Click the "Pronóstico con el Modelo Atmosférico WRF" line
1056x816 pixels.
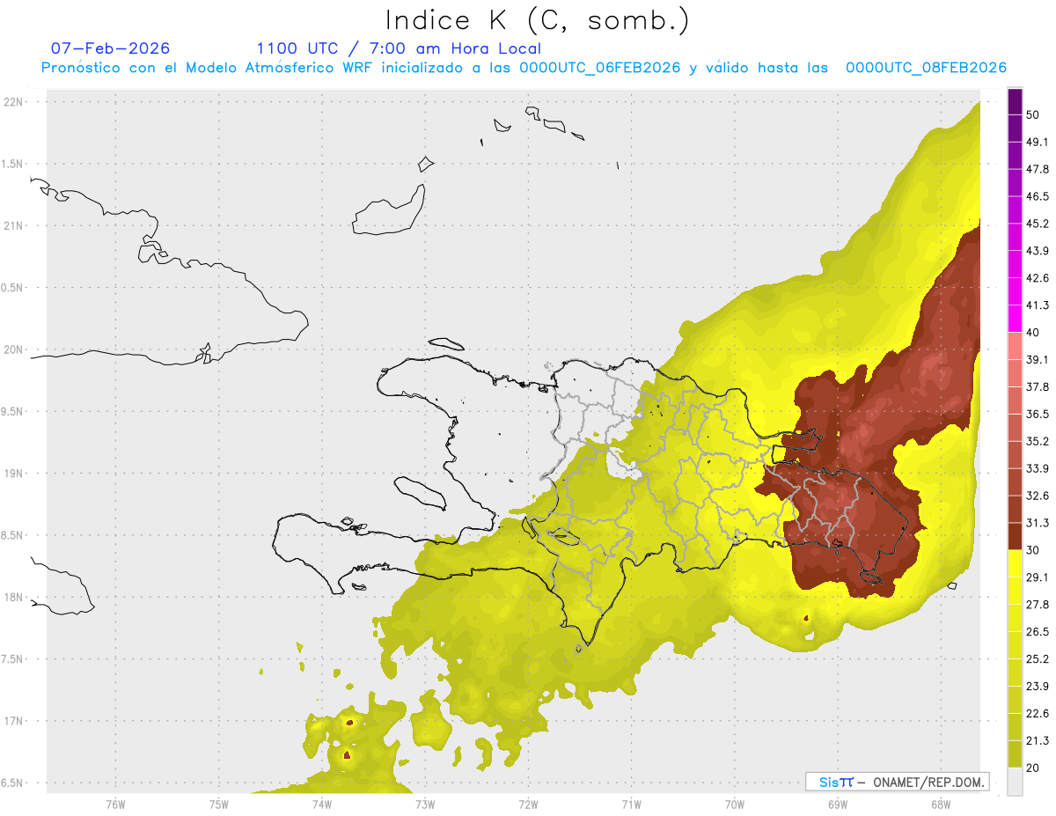(x=524, y=68)
